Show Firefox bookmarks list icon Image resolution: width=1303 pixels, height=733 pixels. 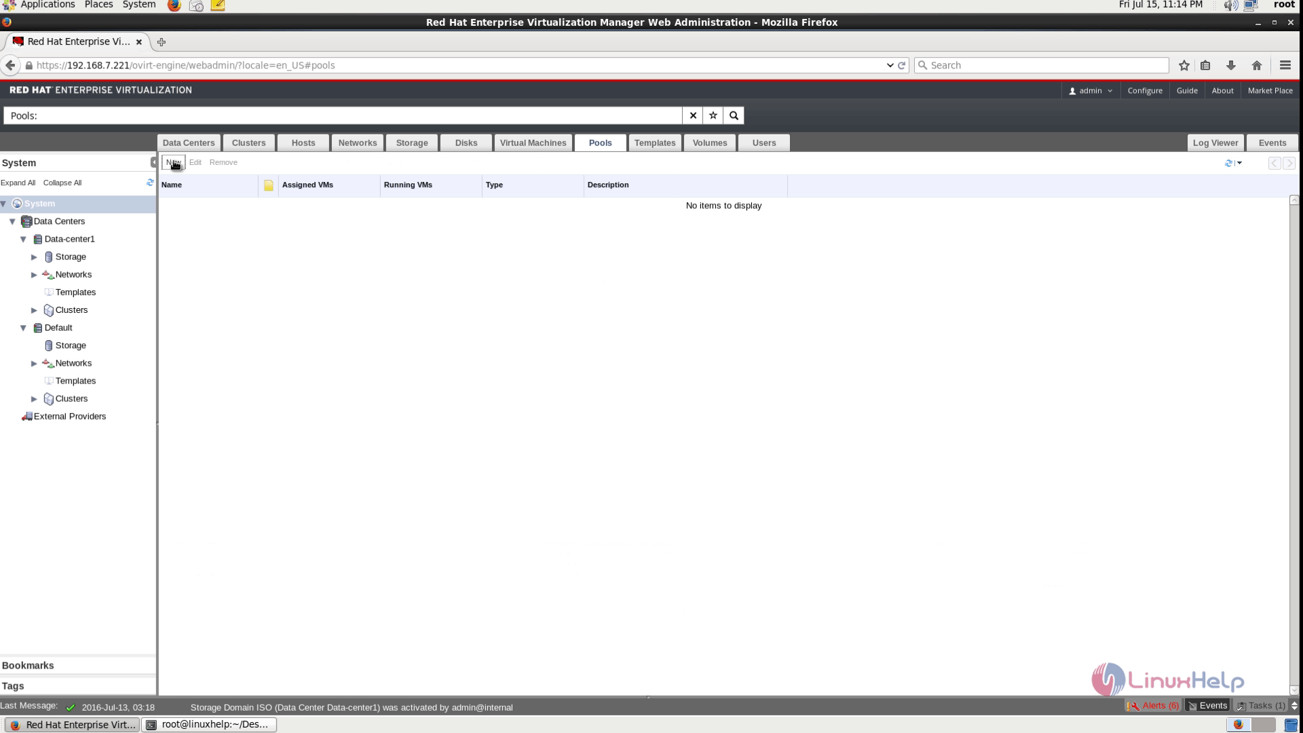(x=1205, y=65)
